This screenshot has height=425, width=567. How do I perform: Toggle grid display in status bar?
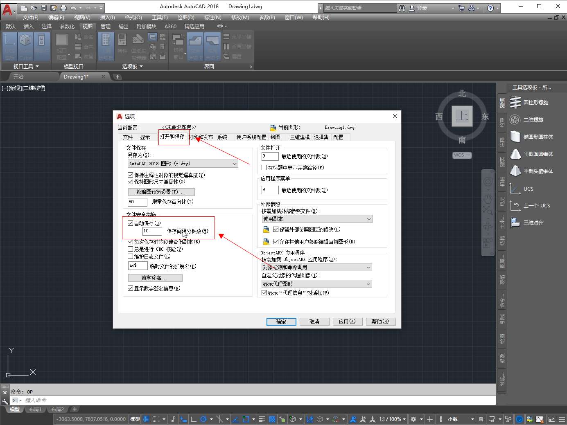pyautogui.click(x=146, y=419)
